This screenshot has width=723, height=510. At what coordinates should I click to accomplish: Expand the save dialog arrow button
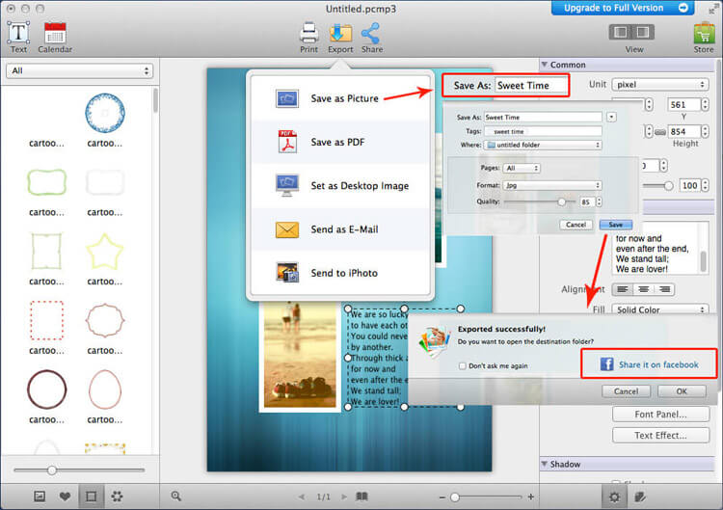[611, 117]
